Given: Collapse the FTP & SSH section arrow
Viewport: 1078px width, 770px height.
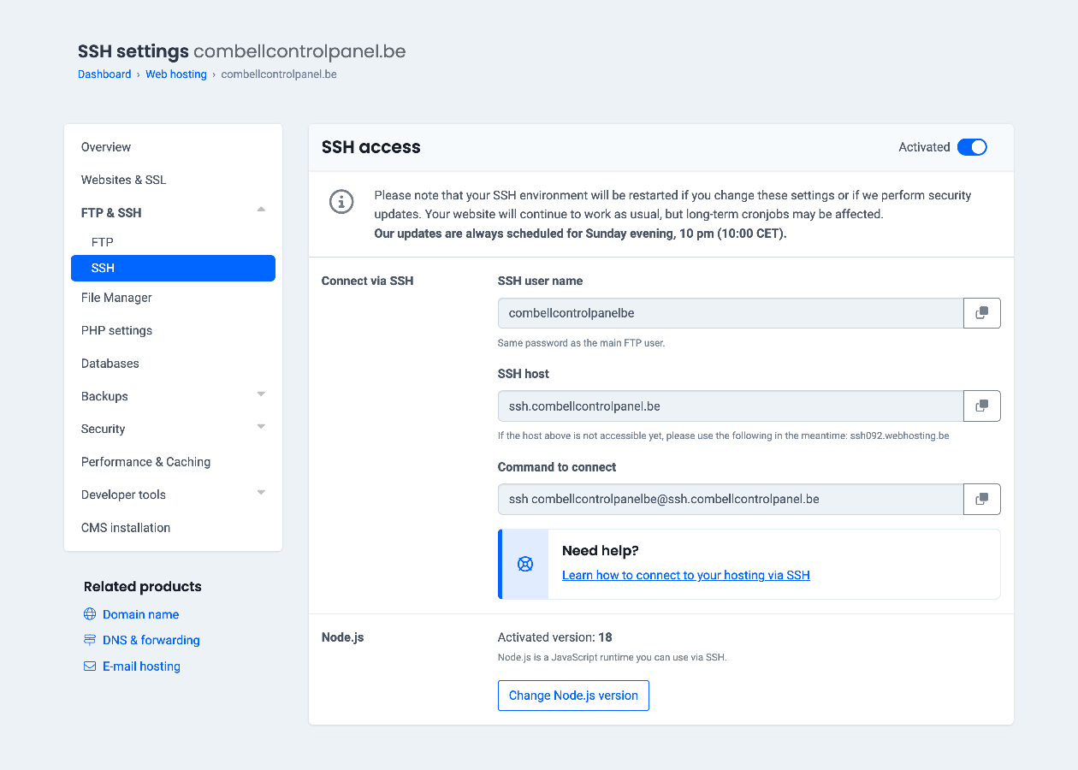Looking at the screenshot, I should pyautogui.click(x=261, y=210).
